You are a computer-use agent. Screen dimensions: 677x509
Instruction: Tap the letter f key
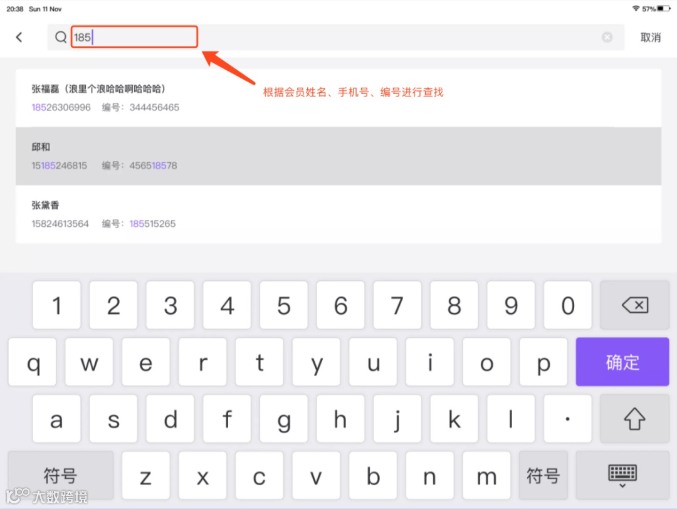click(x=227, y=418)
